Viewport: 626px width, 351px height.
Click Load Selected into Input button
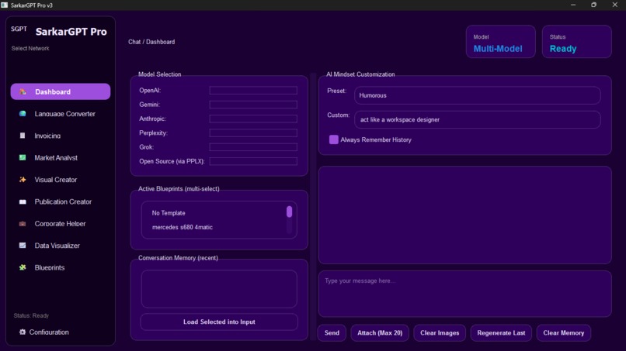click(219, 322)
